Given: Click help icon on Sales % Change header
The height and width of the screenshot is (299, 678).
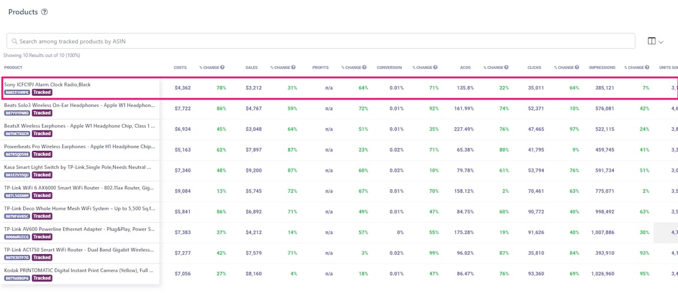Looking at the screenshot, I should (293, 67).
